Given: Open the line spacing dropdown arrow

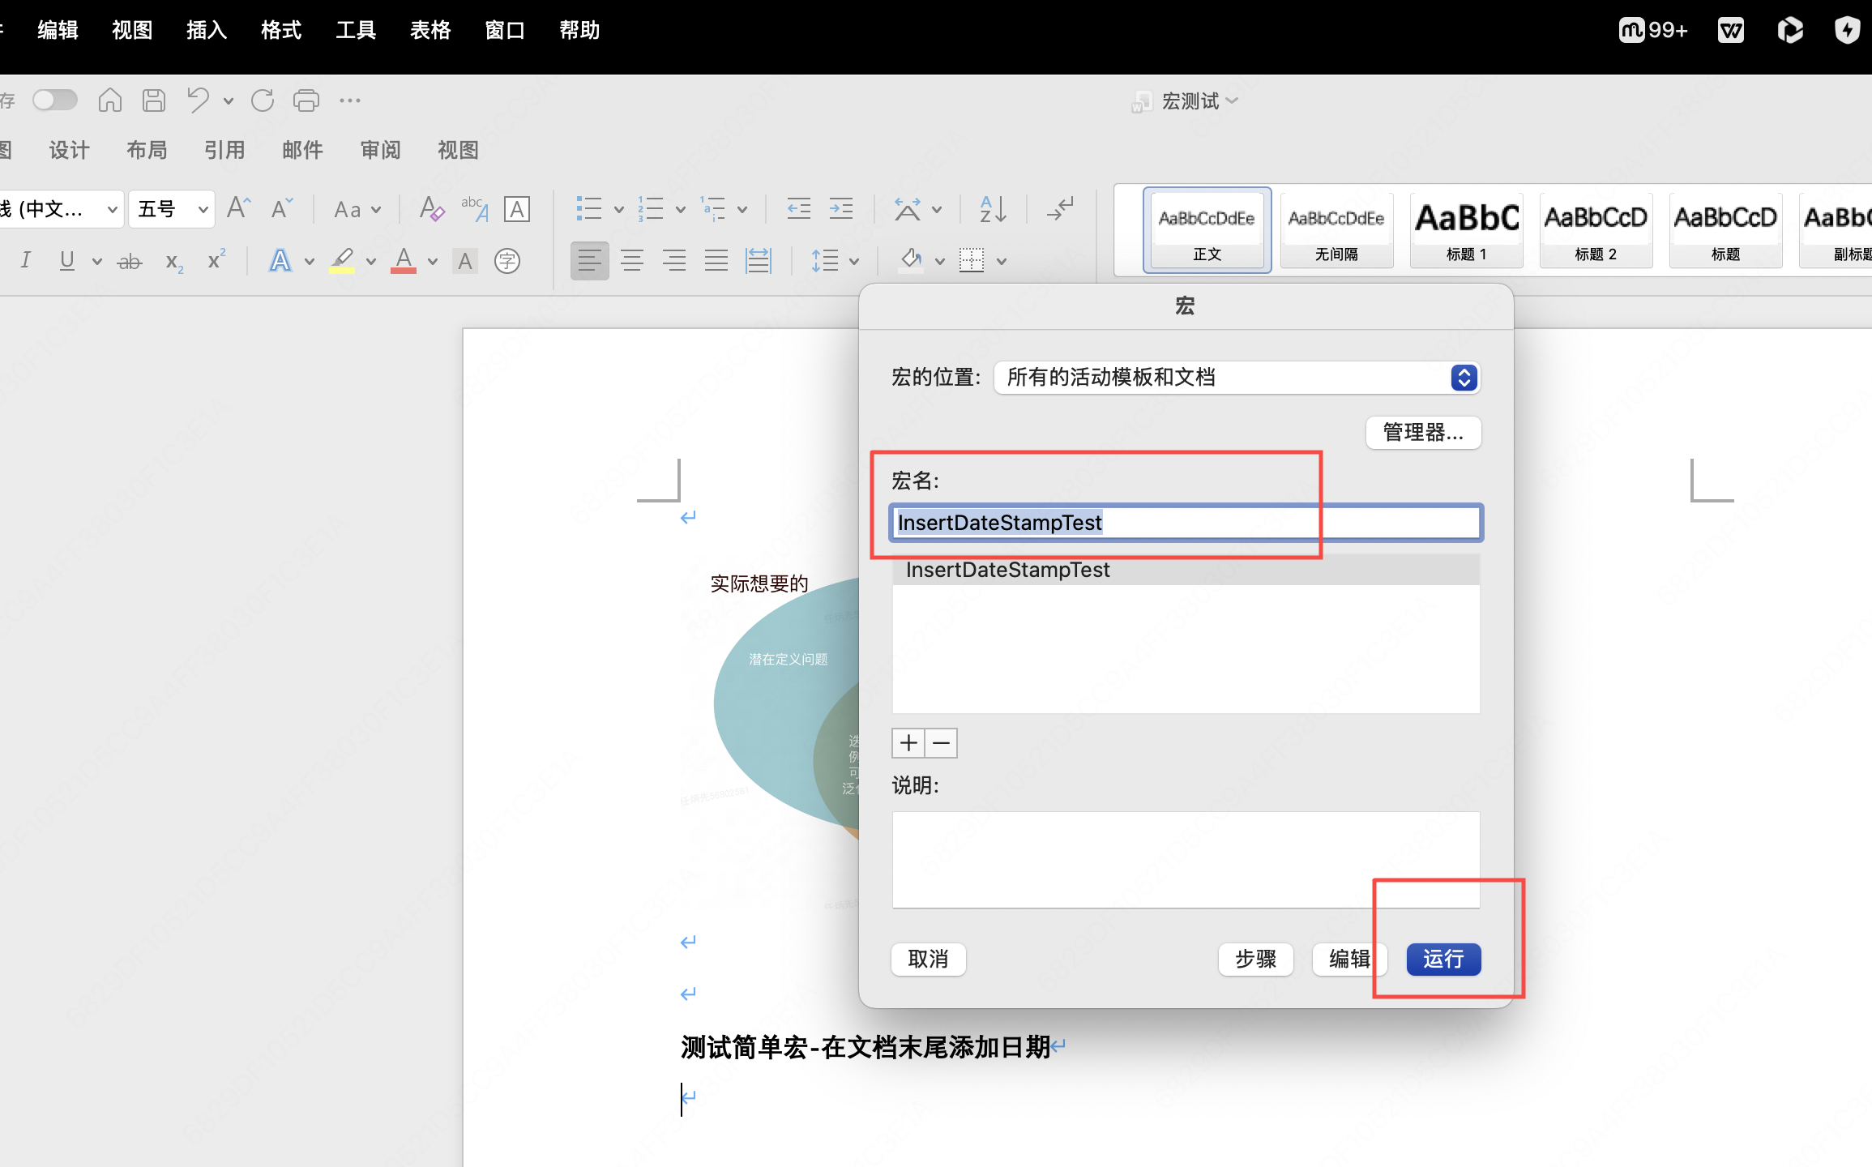Looking at the screenshot, I should click(x=853, y=261).
